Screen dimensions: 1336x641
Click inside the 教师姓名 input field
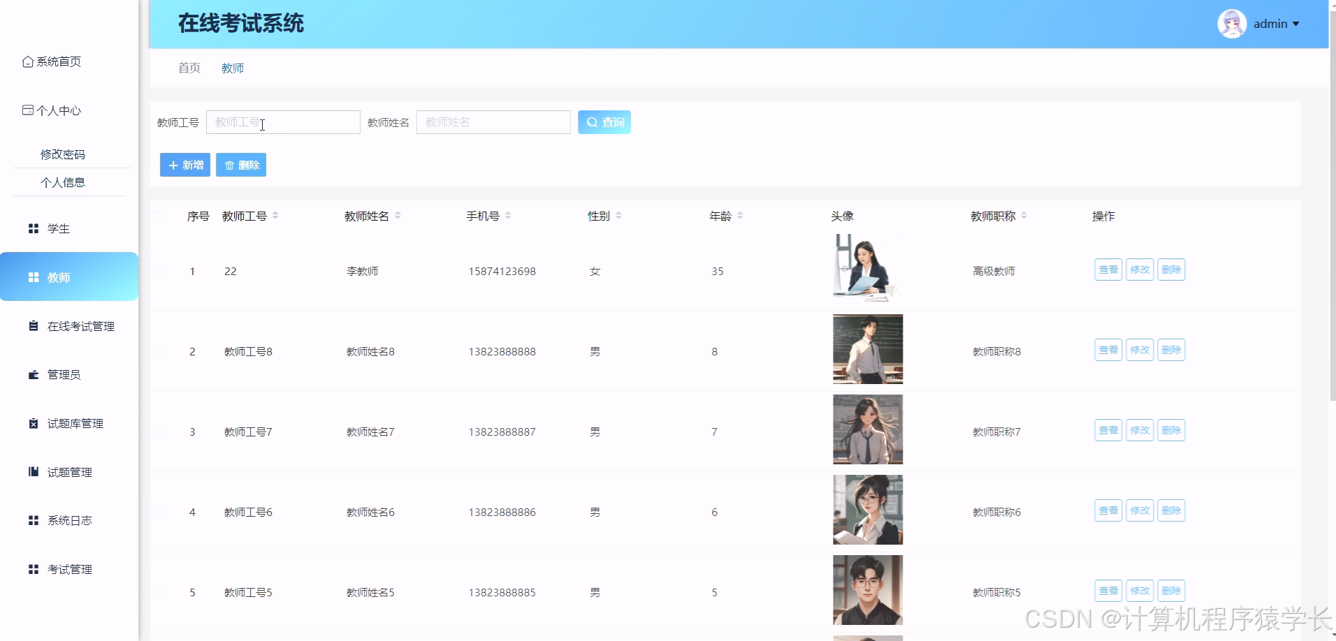coord(493,121)
